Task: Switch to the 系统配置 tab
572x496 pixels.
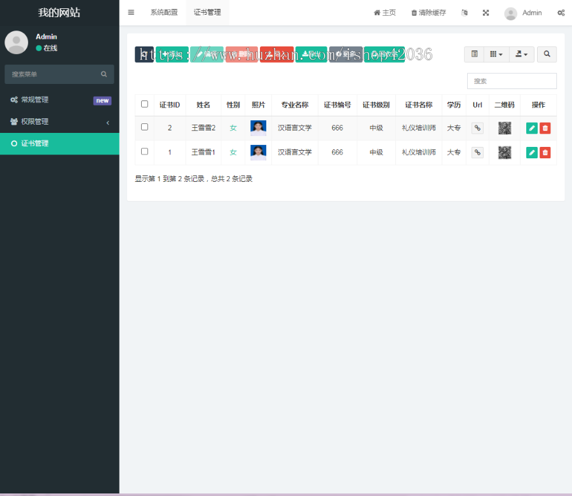Action: coord(164,13)
